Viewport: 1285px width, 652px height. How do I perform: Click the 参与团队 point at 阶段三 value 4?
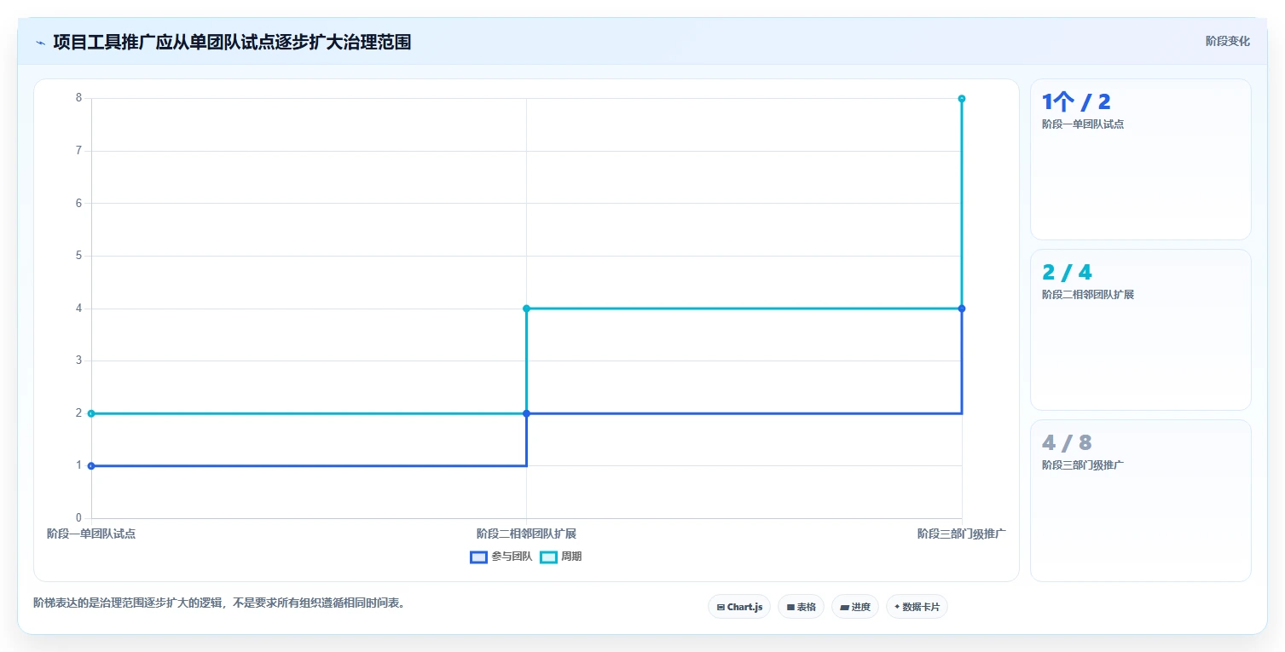[962, 309]
